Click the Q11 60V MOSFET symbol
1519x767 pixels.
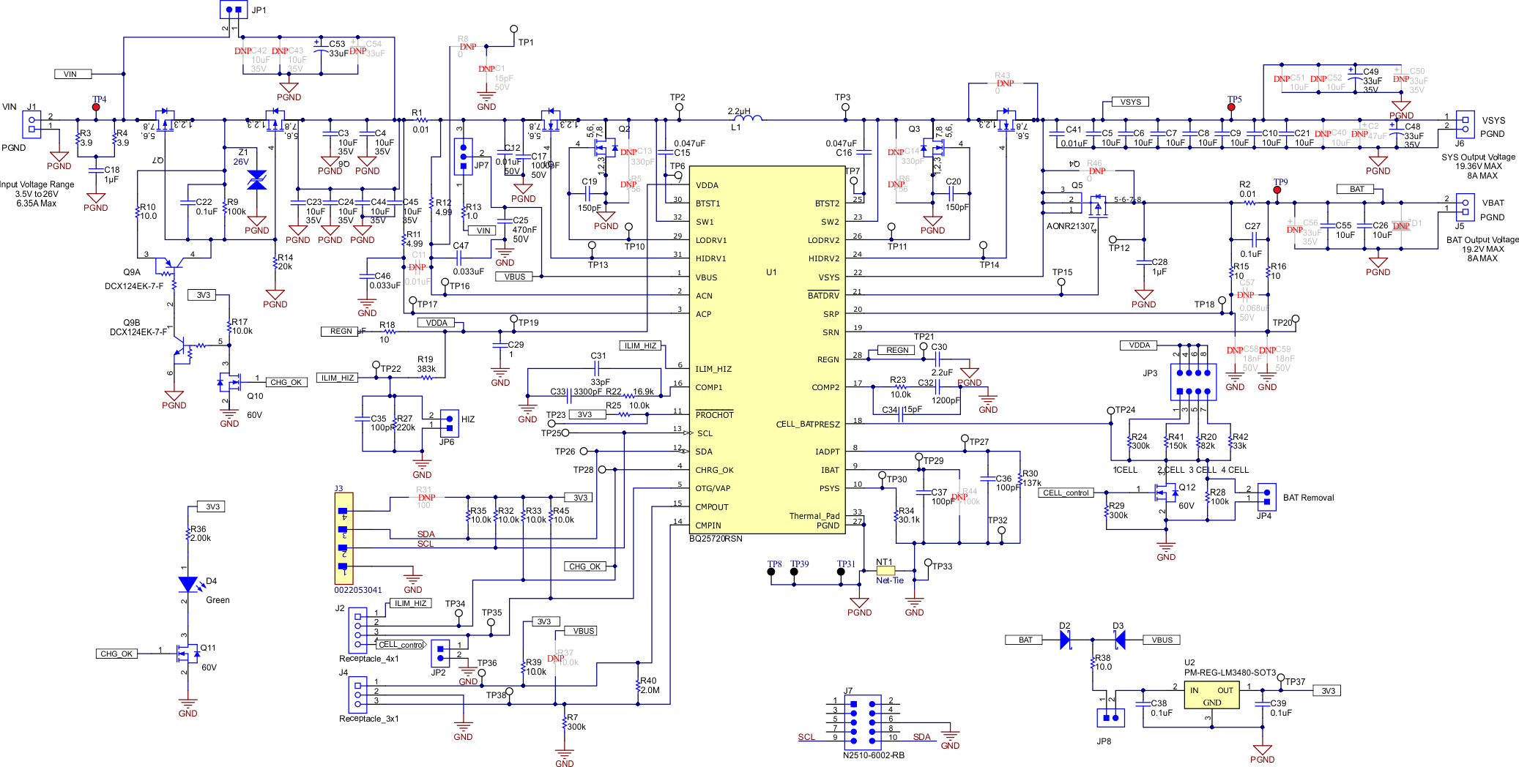(187, 653)
